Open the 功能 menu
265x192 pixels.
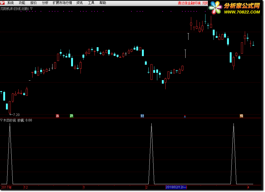pyautogui.click(x=22, y=3)
